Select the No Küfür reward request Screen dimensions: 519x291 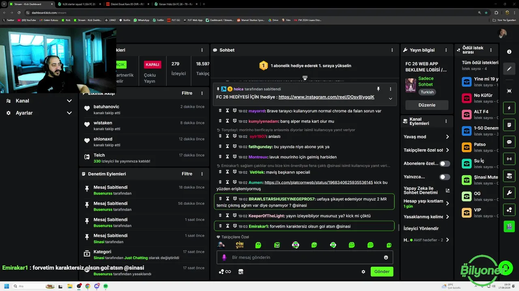point(480,98)
